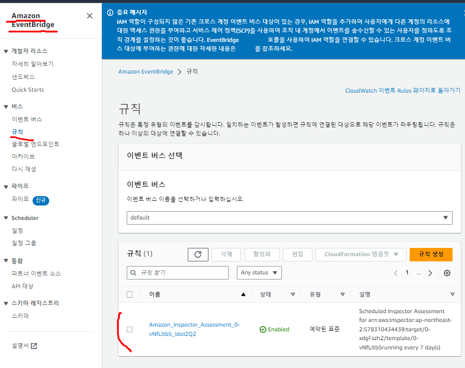Image resolution: width=465 pixels, height=368 pixels.
Task: Open API 대상 in the sidebar
Action: tap(22, 286)
